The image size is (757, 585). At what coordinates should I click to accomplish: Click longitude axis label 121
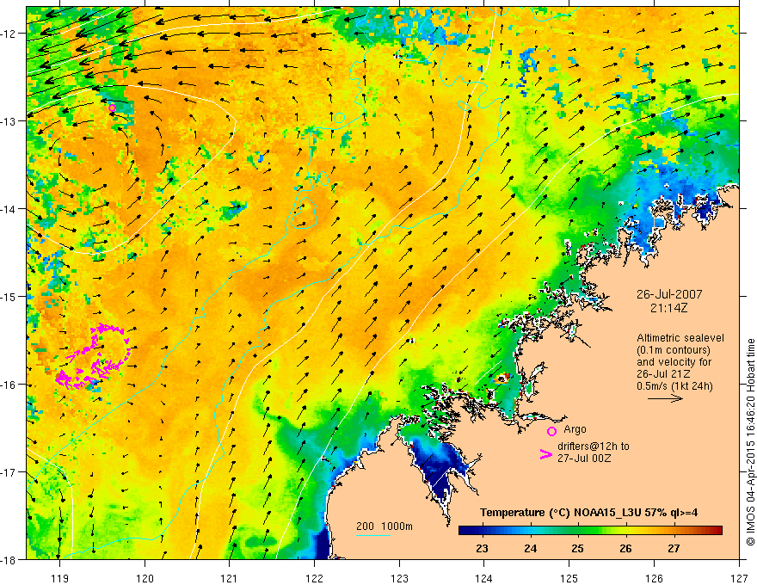pyautogui.click(x=229, y=578)
